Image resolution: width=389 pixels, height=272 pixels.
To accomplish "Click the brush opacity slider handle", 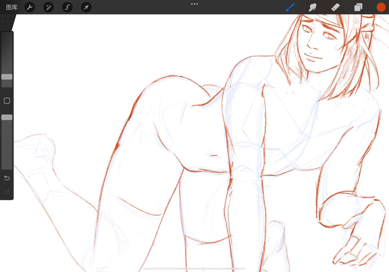I will [x=7, y=117].
